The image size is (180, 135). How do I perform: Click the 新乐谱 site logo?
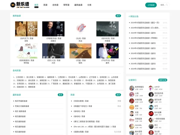pyautogui.click(x=20, y=5)
